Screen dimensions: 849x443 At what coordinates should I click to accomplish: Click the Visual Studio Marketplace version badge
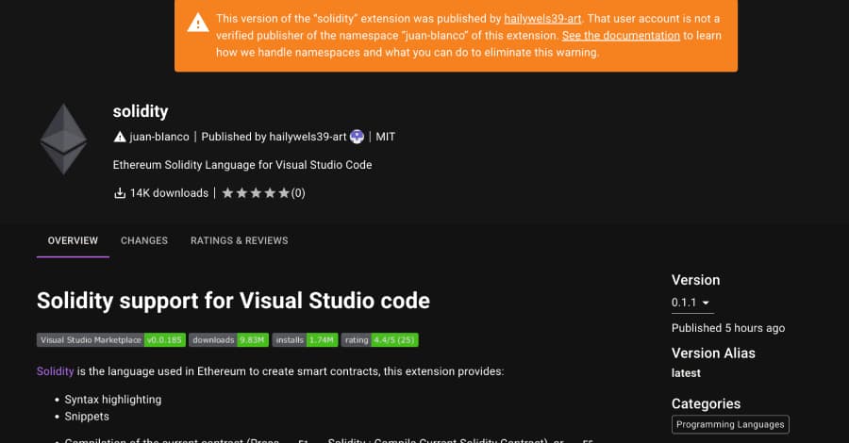coord(111,339)
